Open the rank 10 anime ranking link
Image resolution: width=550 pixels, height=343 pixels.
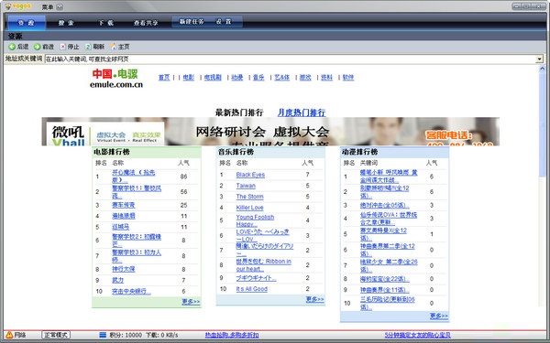tap(387, 303)
